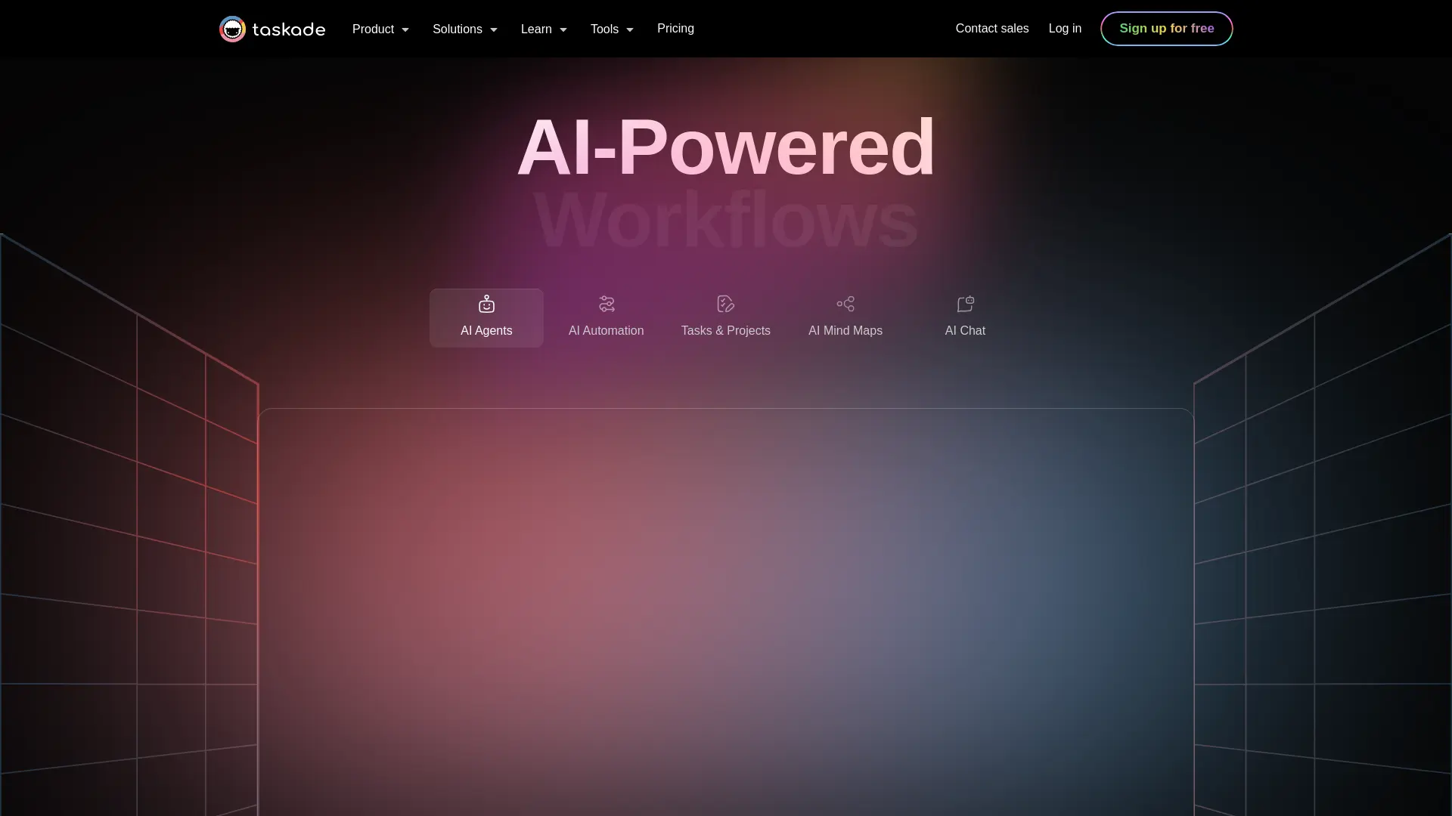
Task: Open the AI Chat tab
Action: (x=965, y=317)
